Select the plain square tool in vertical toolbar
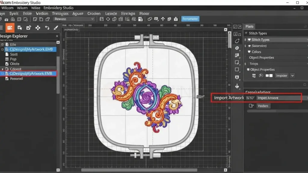Screen dimensions: 308x173 click(237, 69)
